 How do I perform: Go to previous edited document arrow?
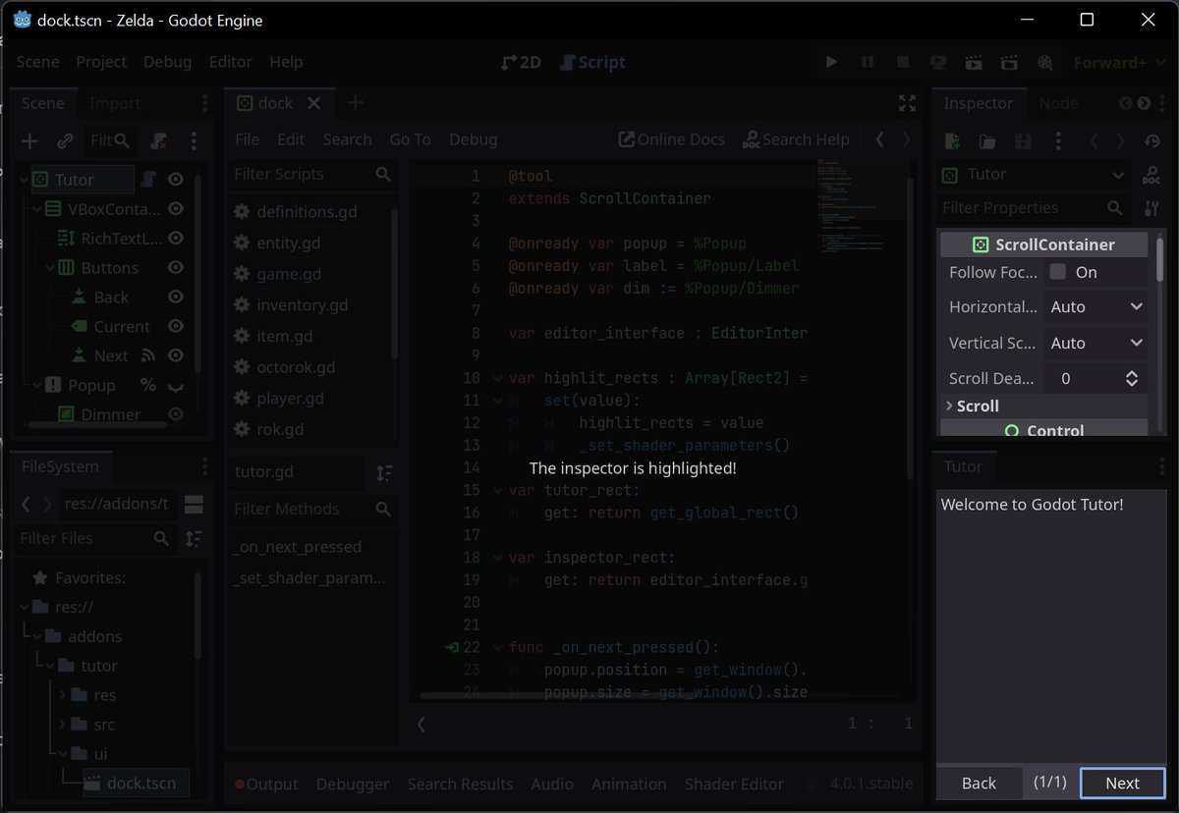point(879,139)
